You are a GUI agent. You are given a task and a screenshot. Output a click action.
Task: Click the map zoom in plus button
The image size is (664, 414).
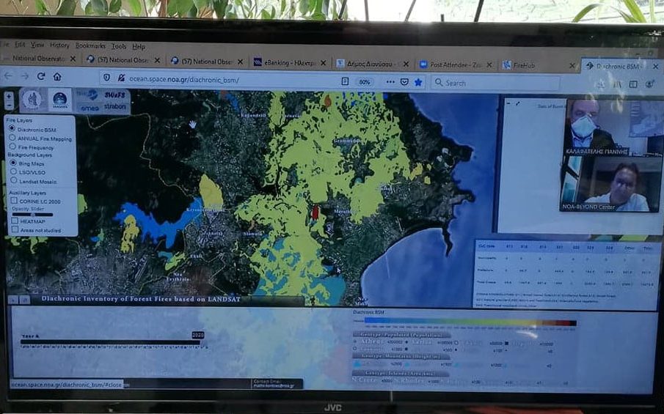point(8,96)
